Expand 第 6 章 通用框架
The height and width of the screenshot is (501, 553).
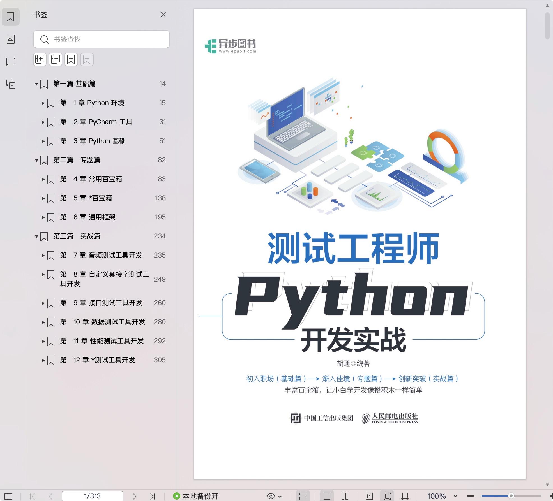(x=43, y=217)
